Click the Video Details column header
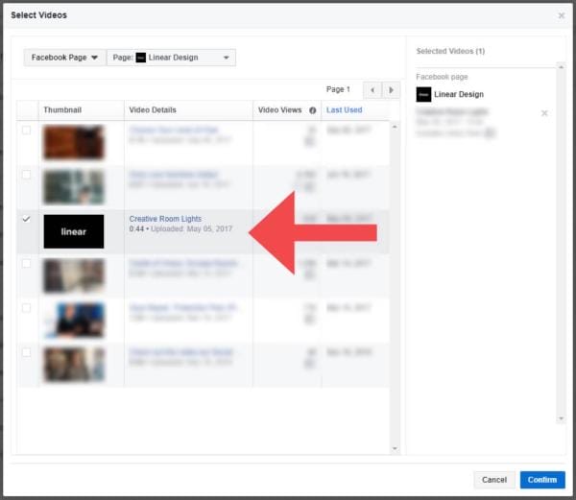The image size is (576, 500). (153, 110)
